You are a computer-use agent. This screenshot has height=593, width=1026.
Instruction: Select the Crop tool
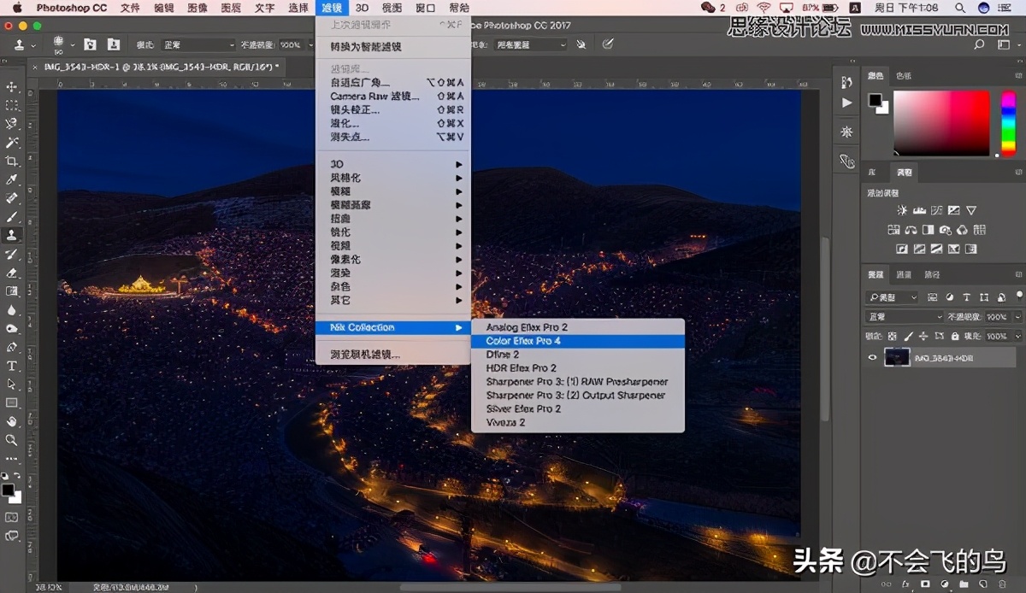point(11,162)
